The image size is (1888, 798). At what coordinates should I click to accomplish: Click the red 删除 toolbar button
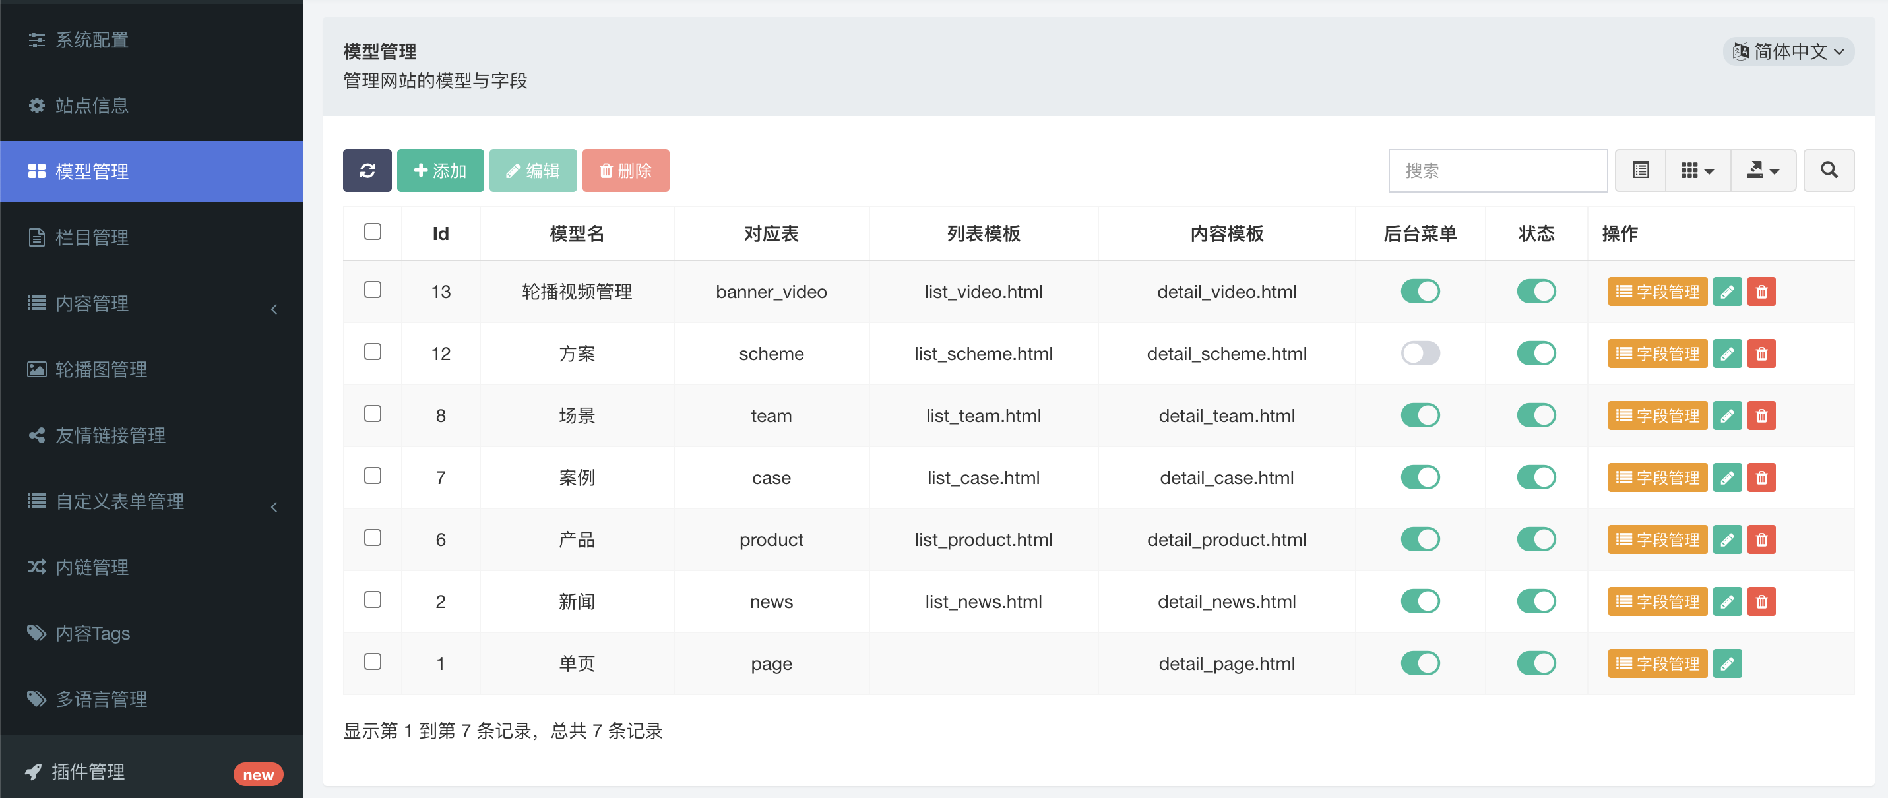tap(625, 171)
